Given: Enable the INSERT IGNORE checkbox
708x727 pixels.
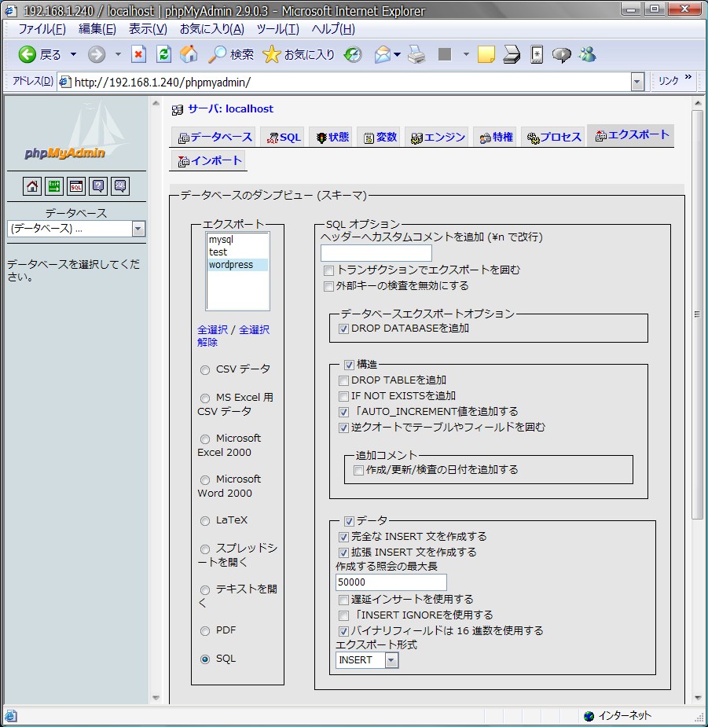Looking at the screenshot, I should tap(343, 616).
